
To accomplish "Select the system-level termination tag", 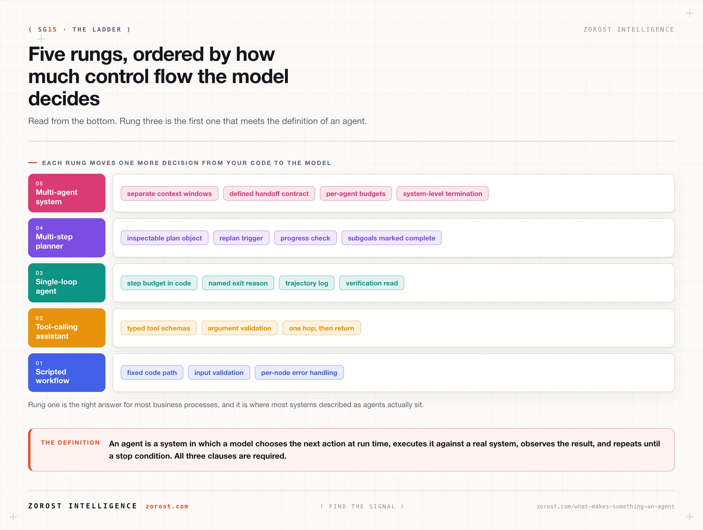I will [x=442, y=194].
